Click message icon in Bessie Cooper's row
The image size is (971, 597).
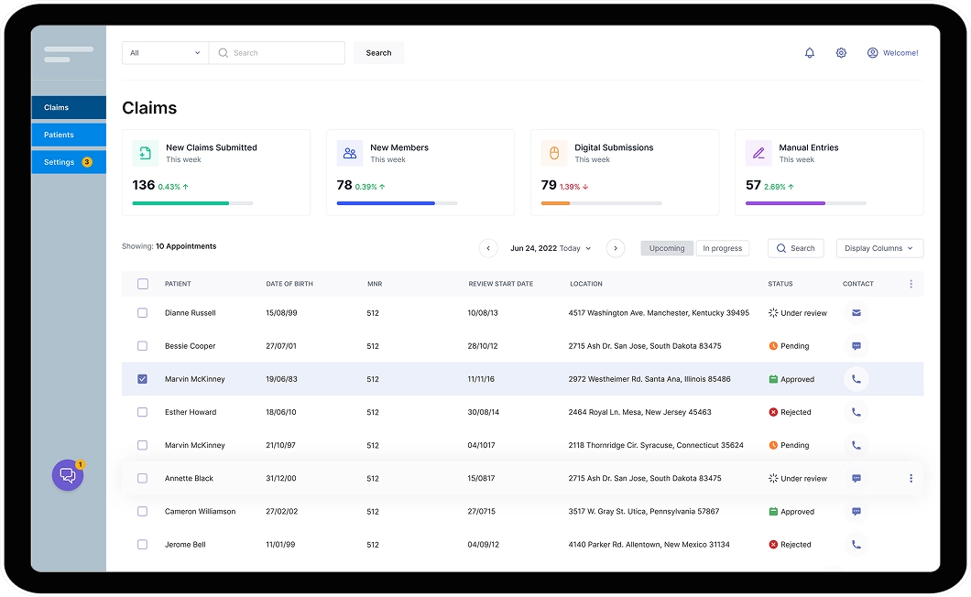point(856,345)
